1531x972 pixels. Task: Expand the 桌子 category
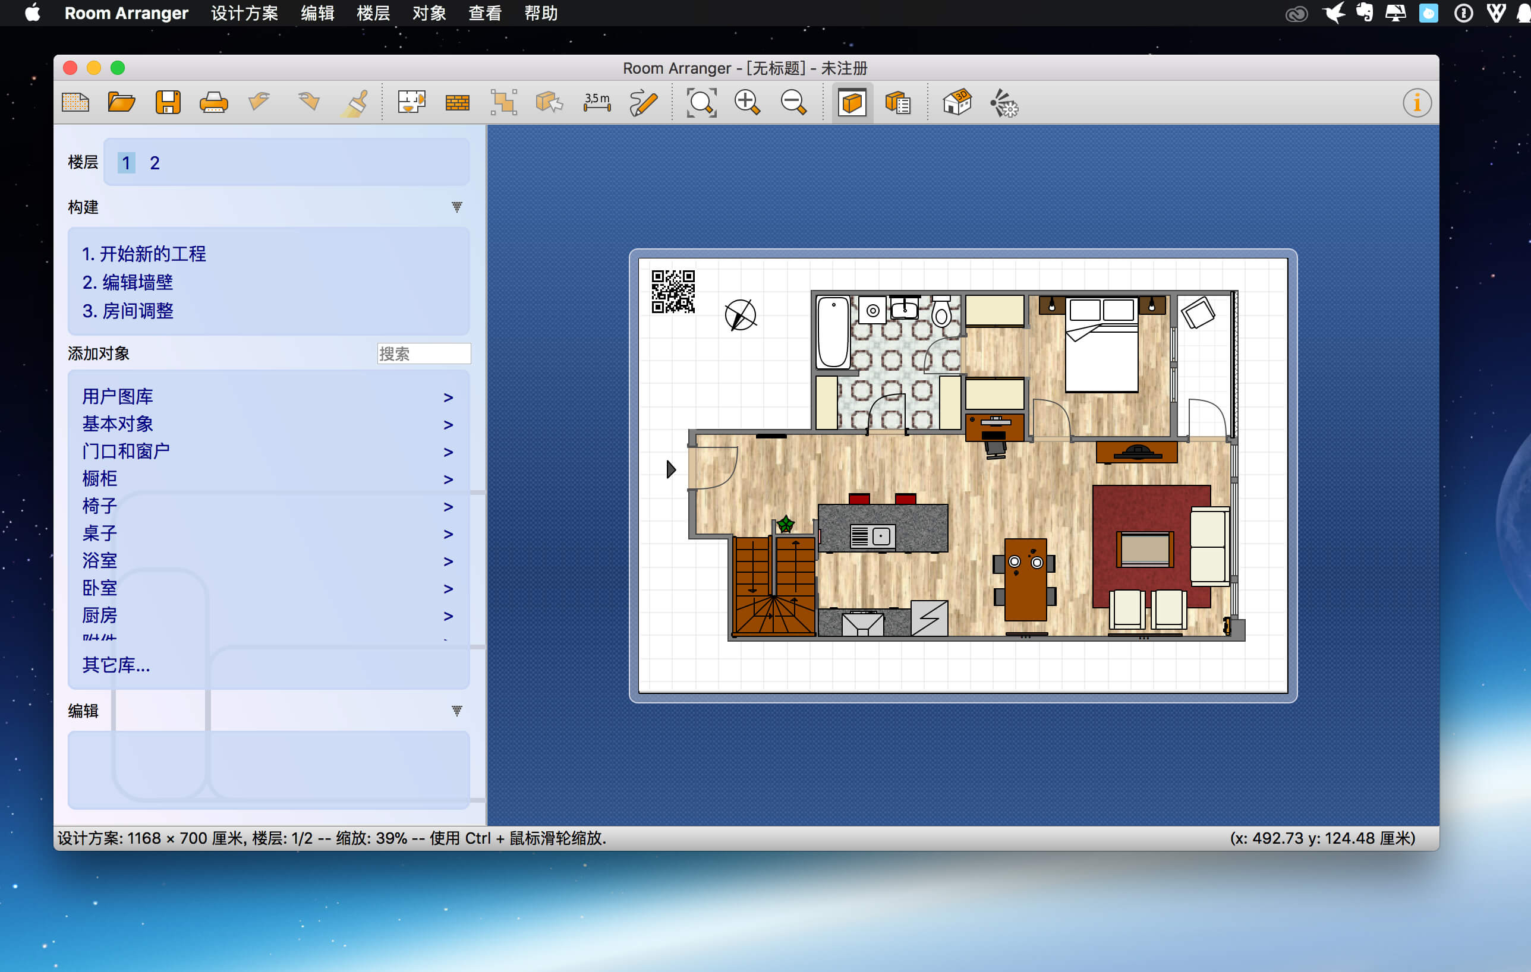[x=267, y=534]
